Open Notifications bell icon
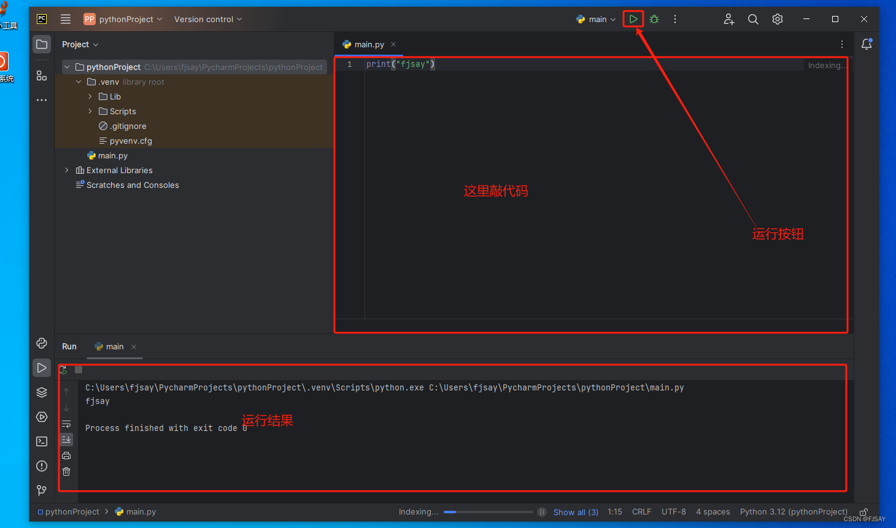896x528 pixels. [x=867, y=44]
